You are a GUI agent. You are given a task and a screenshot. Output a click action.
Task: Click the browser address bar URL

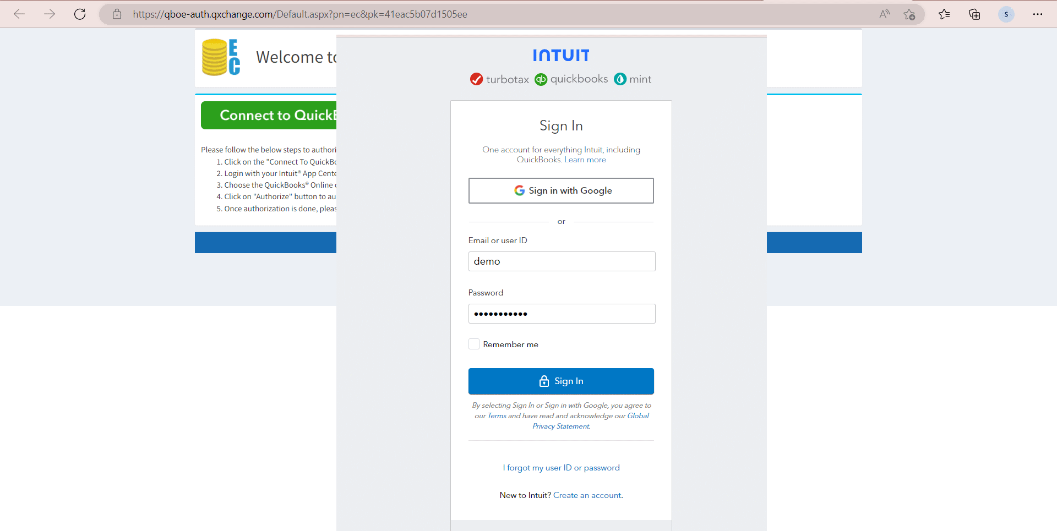coord(300,14)
